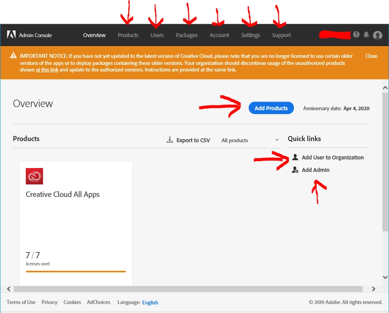This screenshot has height=313, width=389.
Task: Click the horizontal scrollbar right arrow
Action: pos(373,289)
